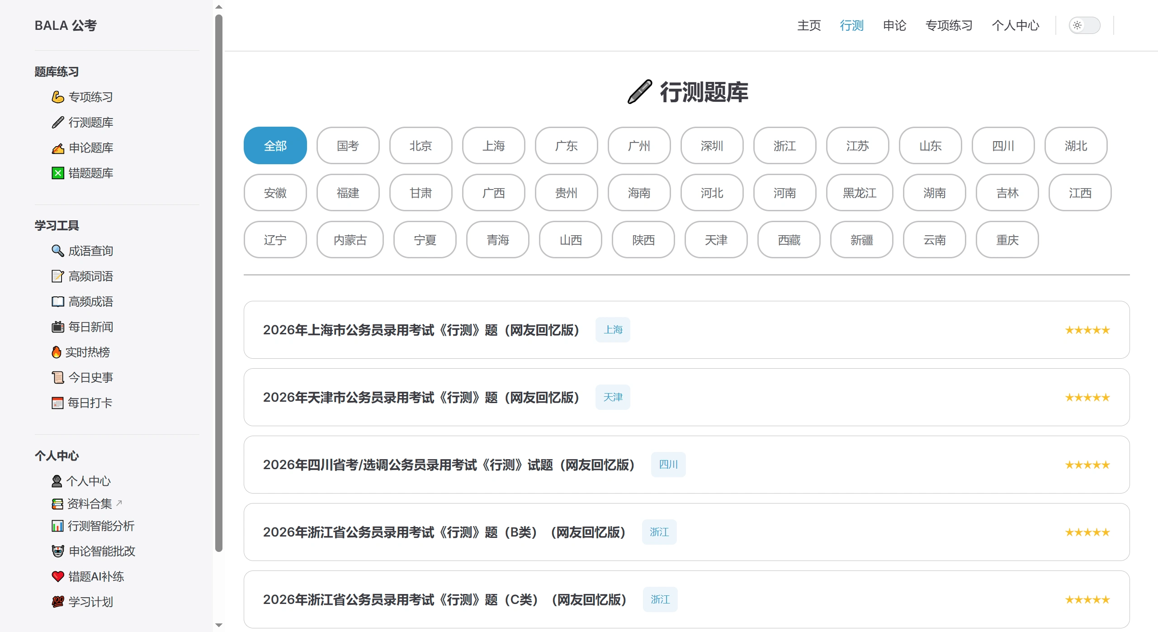Open 行测智能分析 chart icon
Viewport: 1158px width, 632px height.
(57, 526)
